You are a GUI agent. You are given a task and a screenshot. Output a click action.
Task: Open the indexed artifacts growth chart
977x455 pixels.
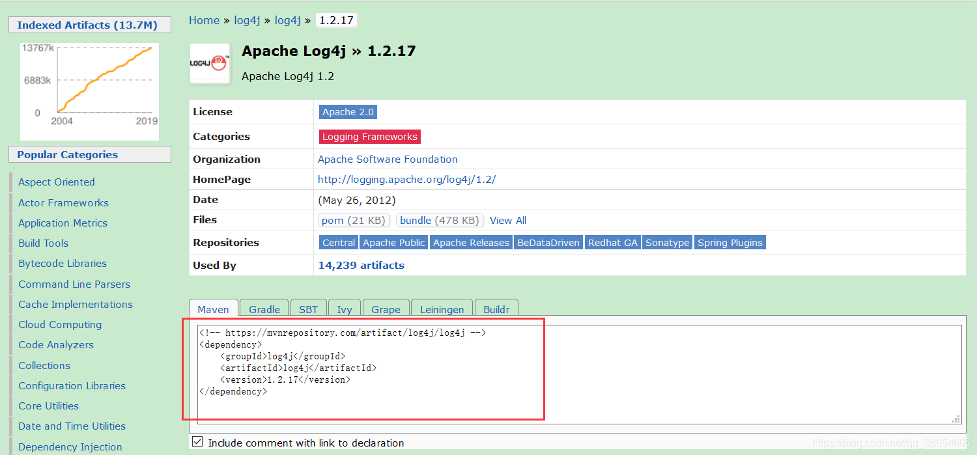coord(89,91)
